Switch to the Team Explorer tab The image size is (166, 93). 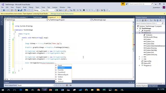tap(153, 86)
